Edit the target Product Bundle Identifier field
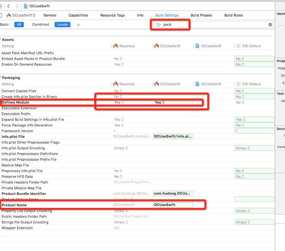Viewport: 285px width, 251px height. pos(173,193)
